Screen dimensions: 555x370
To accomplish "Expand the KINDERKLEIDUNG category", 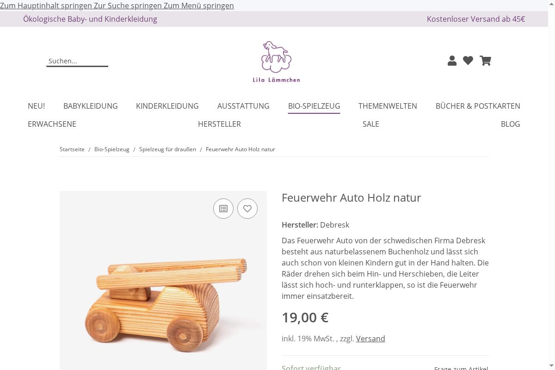I will pos(167,106).
